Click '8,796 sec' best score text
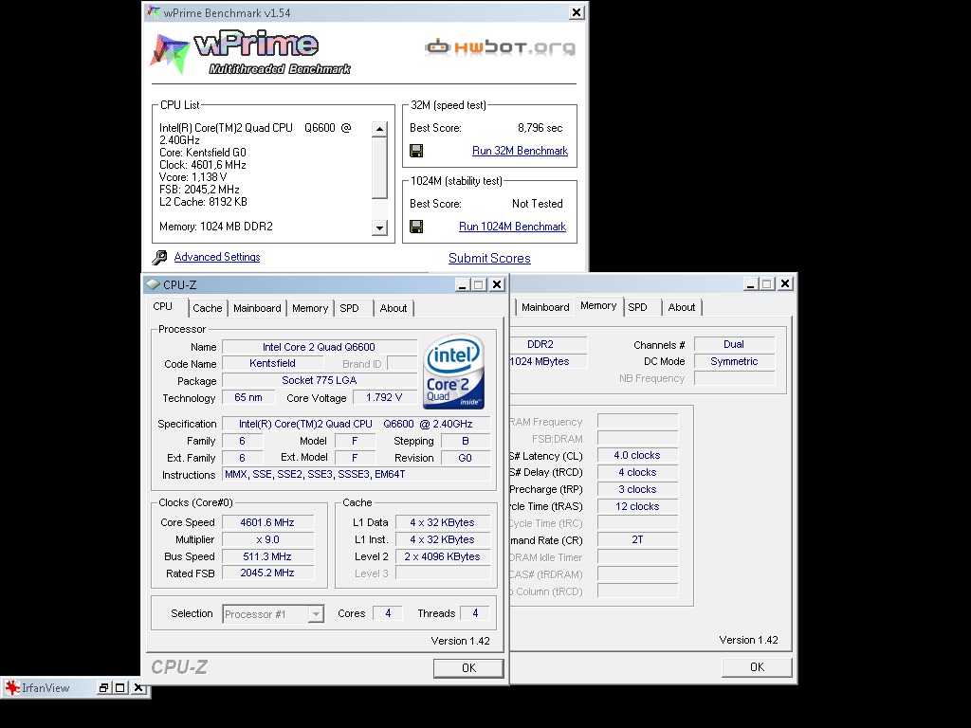This screenshot has height=728, width=971. click(x=540, y=128)
